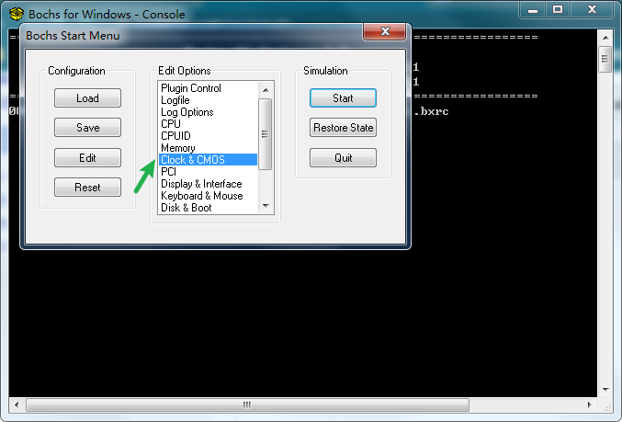Select Memory in Edit Options list
Screen dimensions: 622x422
208,148
